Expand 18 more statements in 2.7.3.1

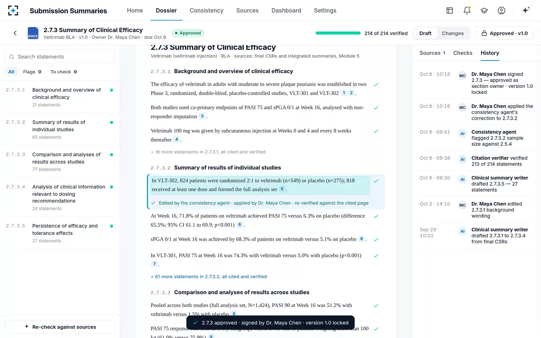(208, 152)
